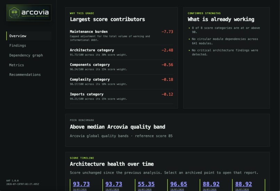Viewport: 280px width, 191px height.
Task: Click the 'CONFIRMED STRENGTHS' label
Action: pos(204,13)
